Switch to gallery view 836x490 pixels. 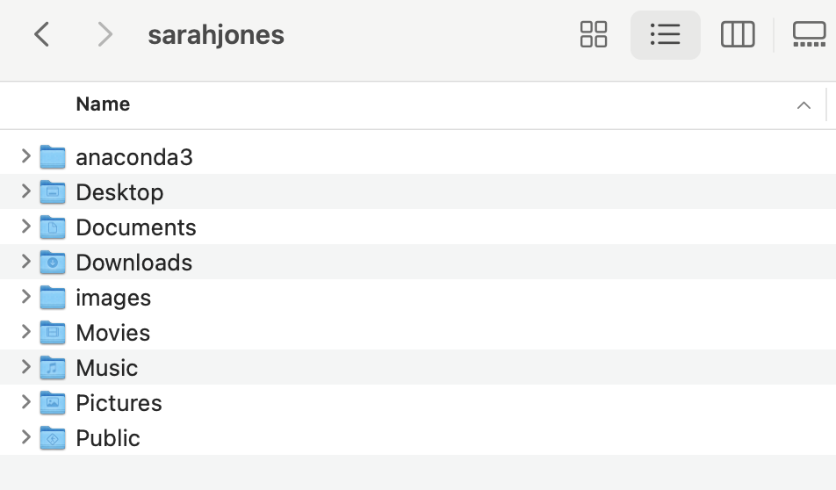pos(809,35)
